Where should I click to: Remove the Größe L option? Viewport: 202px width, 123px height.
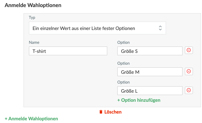point(189,90)
